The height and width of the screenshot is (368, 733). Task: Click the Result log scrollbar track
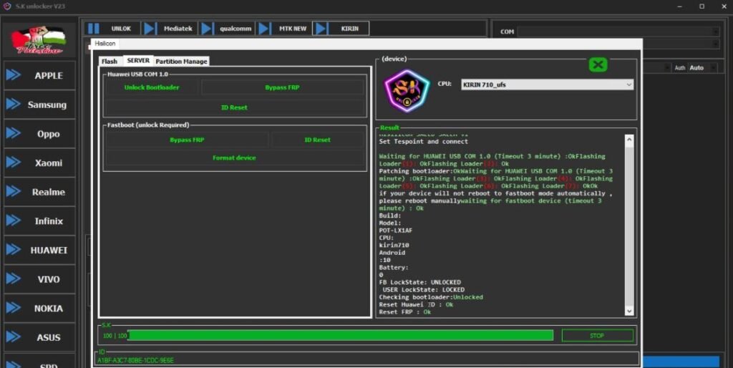click(628, 224)
